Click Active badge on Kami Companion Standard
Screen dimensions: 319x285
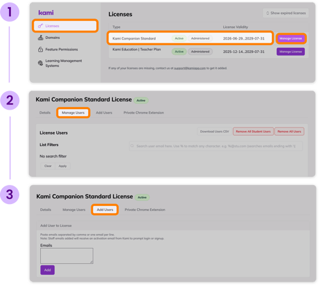pos(179,38)
